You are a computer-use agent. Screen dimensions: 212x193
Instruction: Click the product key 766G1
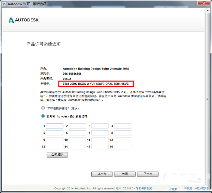click(67, 79)
